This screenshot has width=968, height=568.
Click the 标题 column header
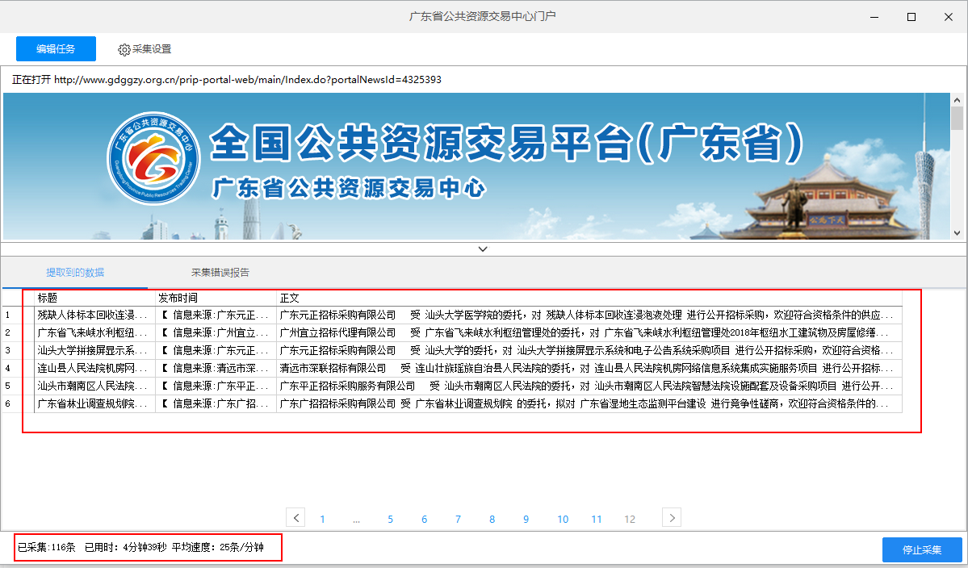(x=94, y=298)
